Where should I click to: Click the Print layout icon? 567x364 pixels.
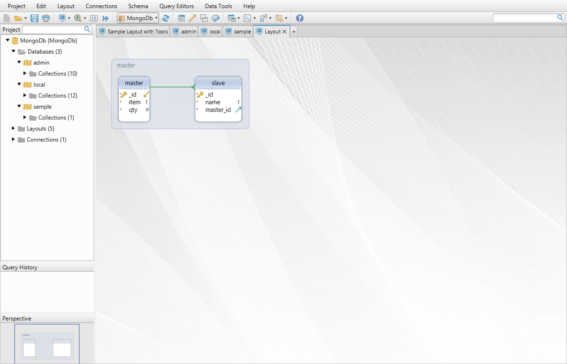[x=46, y=18]
